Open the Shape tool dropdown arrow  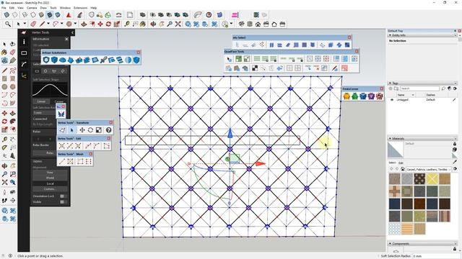coord(75,24)
